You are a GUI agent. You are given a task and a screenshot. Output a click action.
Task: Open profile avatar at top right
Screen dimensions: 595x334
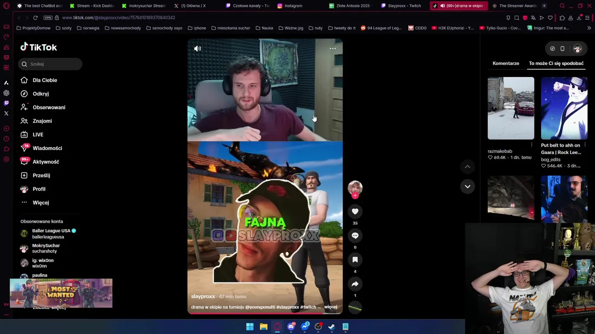pos(577,48)
